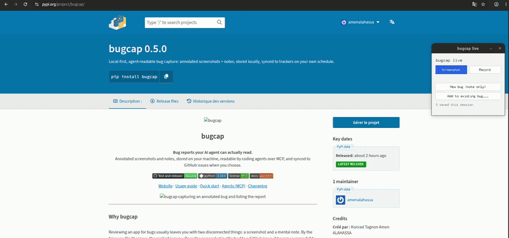This screenshot has width=509, height=238.
Task: Click the pypi.org/project/bugcap address bar
Action: pos(63,4)
